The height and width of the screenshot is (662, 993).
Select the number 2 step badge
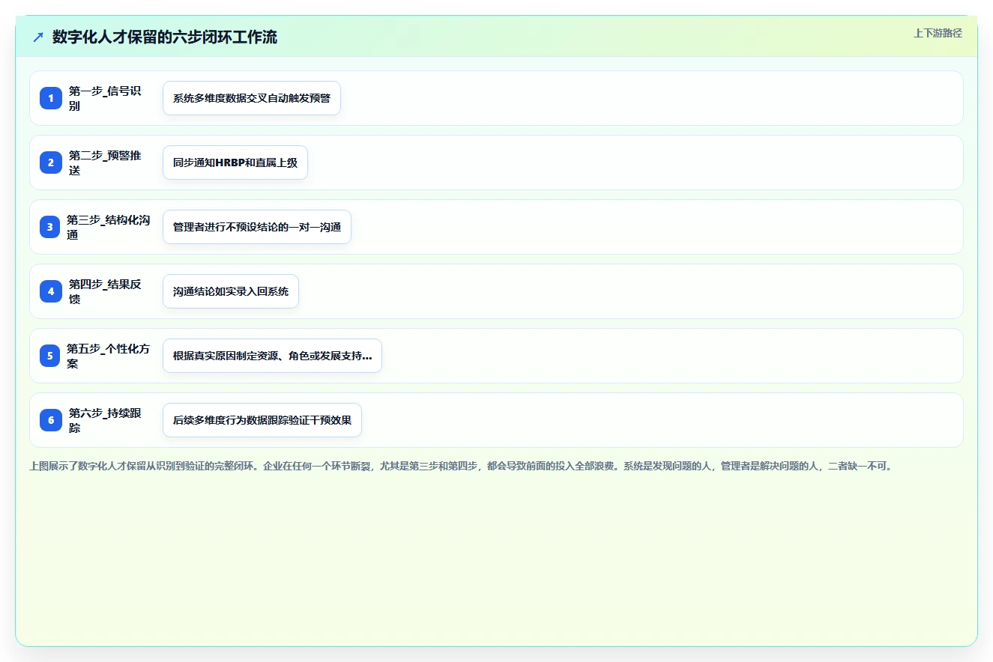pyautogui.click(x=51, y=163)
